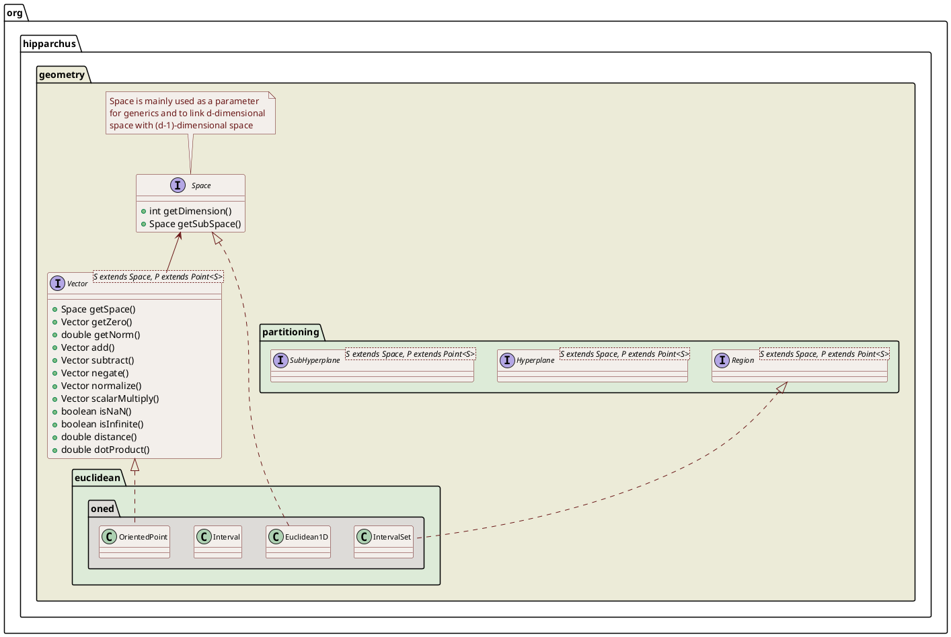
Task: Click the green dot beside getSpace()
Action: click(54, 310)
